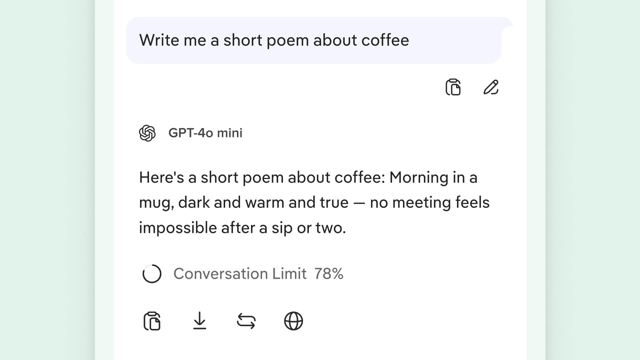
Task: Open the GPT-4o mini model selector
Action: (205, 133)
